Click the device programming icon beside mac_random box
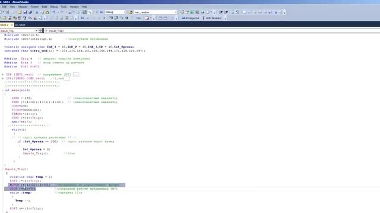 point(131,12)
